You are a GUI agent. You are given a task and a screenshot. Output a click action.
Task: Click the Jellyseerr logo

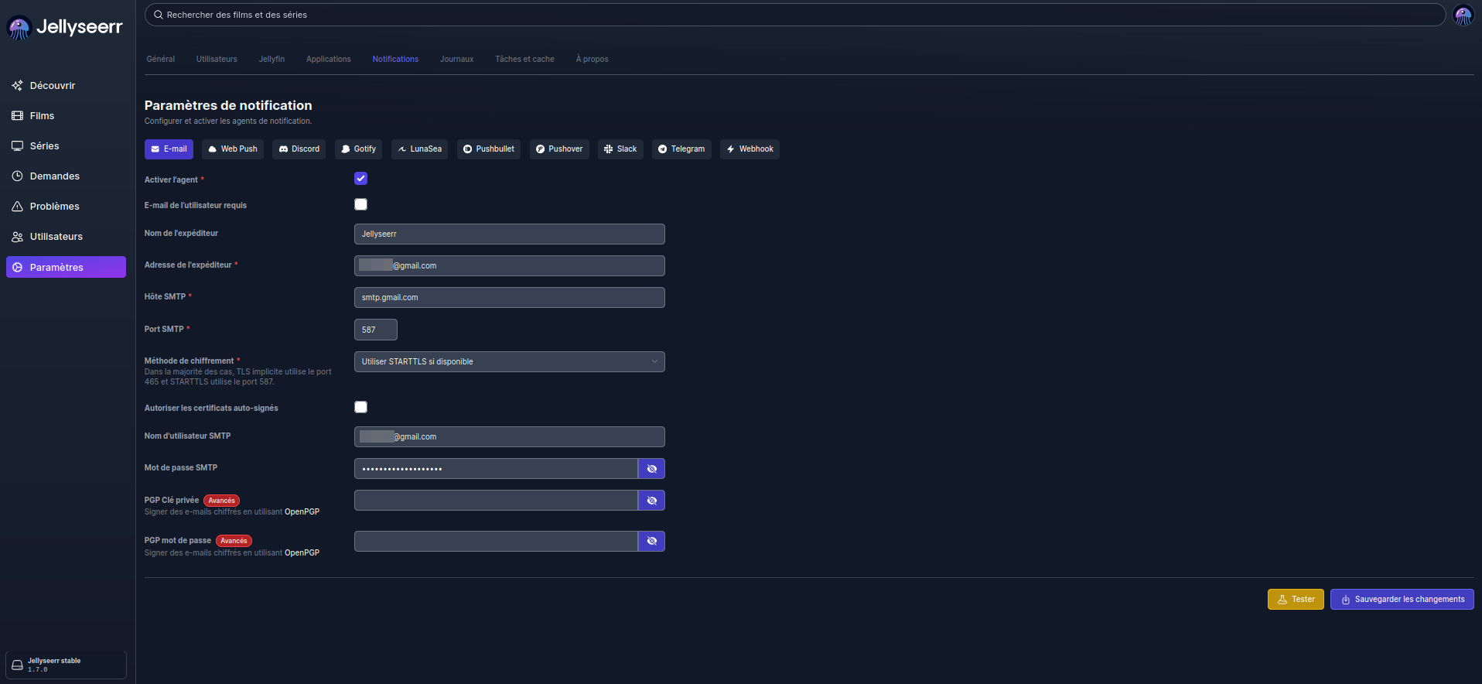[65, 27]
